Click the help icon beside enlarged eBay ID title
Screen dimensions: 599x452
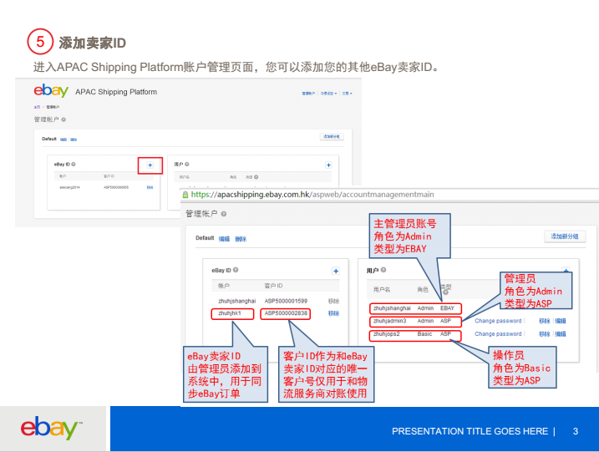pyautogui.click(x=236, y=270)
